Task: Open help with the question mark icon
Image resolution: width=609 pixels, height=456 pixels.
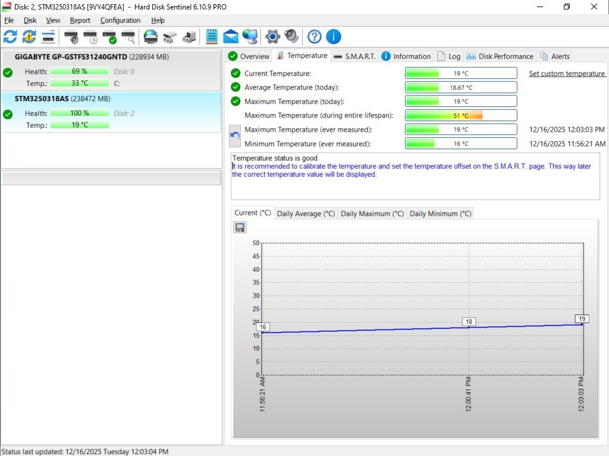Action: [x=315, y=37]
